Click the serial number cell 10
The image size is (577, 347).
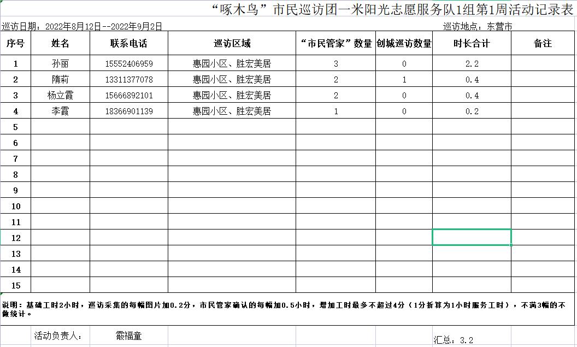click(x=15, y=205)
